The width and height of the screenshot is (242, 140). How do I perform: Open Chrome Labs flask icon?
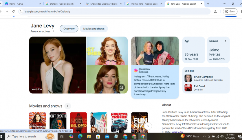click(x=215, y=11)
